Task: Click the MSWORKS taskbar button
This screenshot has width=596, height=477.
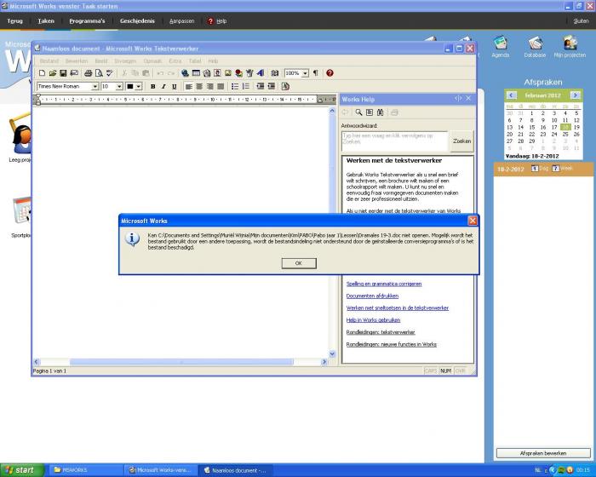Action: 86,470
